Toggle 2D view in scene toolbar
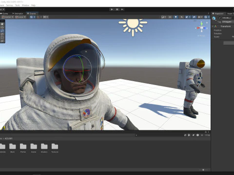 coord(170,17)
